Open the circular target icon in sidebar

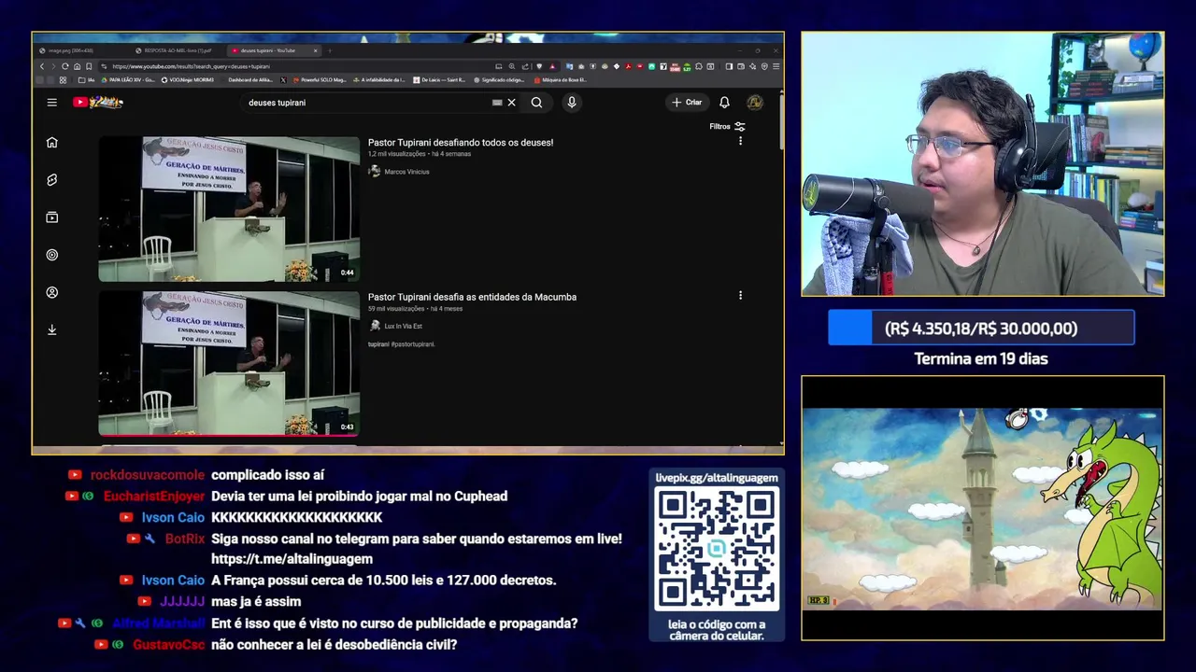click(52, 255)
